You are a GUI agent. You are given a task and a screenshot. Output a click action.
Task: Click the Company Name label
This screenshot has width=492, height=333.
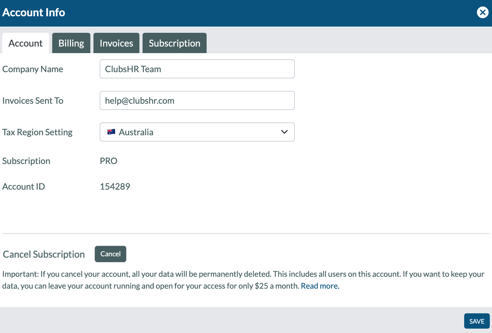tap(33, 69)
